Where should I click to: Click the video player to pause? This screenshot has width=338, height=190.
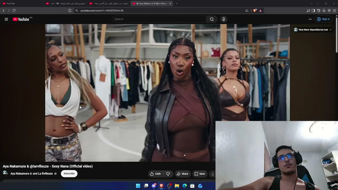(x=167, y=92)
